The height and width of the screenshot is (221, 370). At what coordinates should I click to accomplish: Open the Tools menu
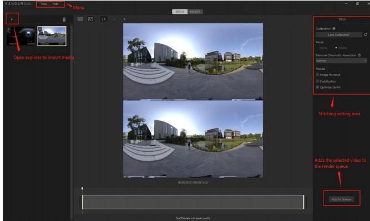click(x=44, y=4)
